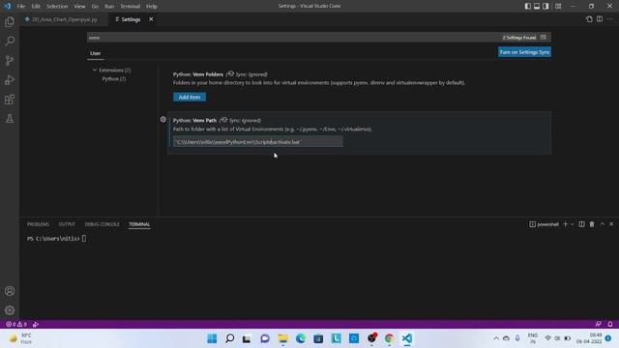Maximize the panel with chevron up
The image size is (619, 348).
point(603,224)
